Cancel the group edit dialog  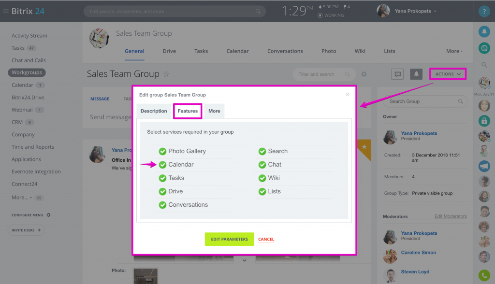(x=266, y=239)
